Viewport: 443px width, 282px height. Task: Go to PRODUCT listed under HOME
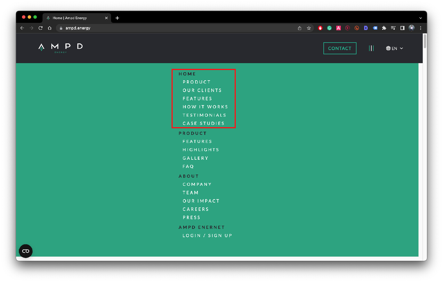[197, 82]
